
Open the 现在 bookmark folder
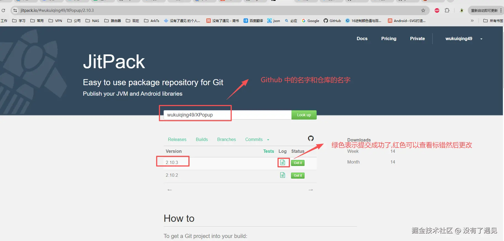click(132, 21)
